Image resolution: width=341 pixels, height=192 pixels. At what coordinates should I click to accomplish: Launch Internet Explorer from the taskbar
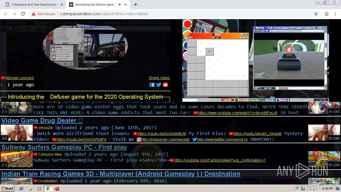click(21, 189)
